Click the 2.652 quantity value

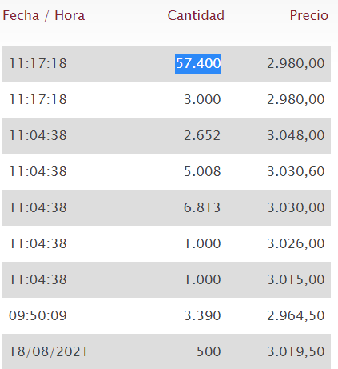[x=202, y=135]
